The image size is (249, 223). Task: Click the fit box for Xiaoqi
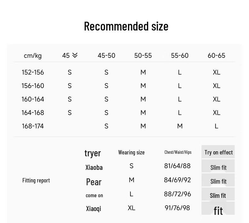pyautogui.click(x=218, y=208)
